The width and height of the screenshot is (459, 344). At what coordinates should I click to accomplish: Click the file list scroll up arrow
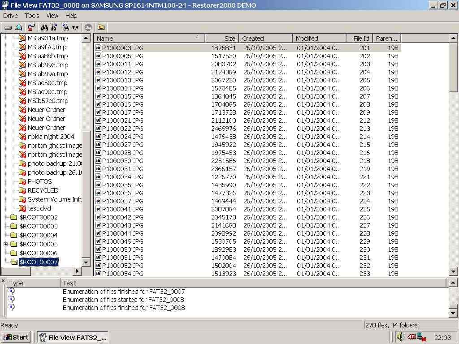coord(453,38)
